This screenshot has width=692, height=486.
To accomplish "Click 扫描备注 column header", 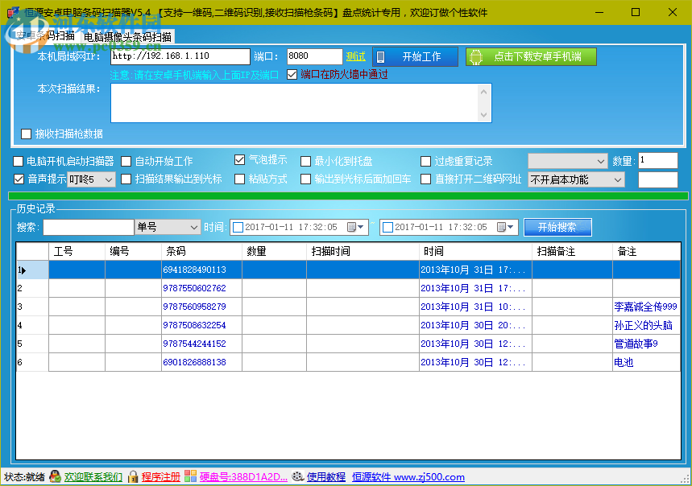I will click(573, 251).
